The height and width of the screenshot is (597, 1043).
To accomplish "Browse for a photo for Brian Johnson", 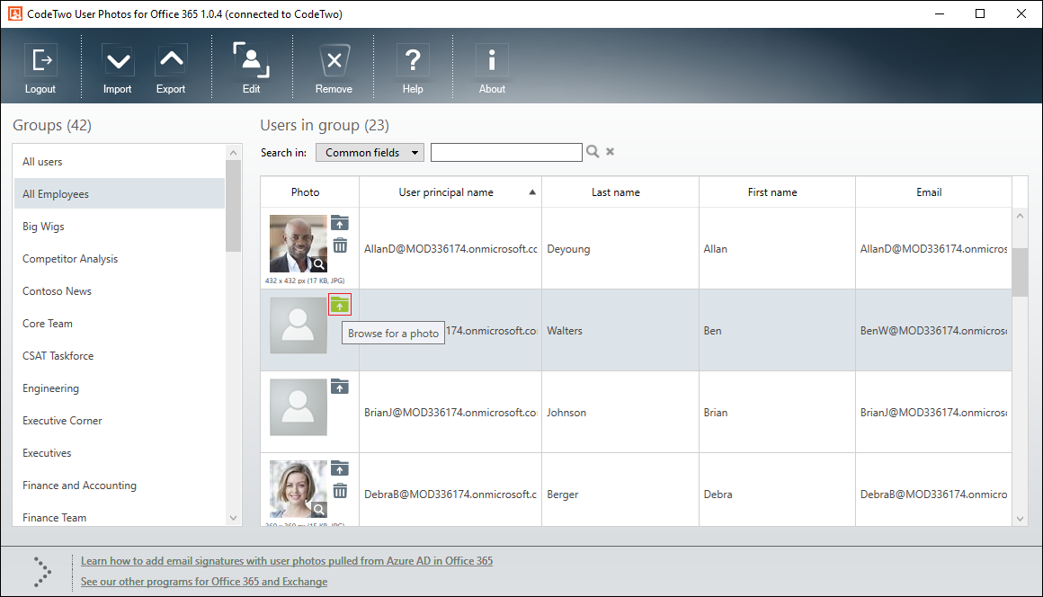I will click(340, 387).
